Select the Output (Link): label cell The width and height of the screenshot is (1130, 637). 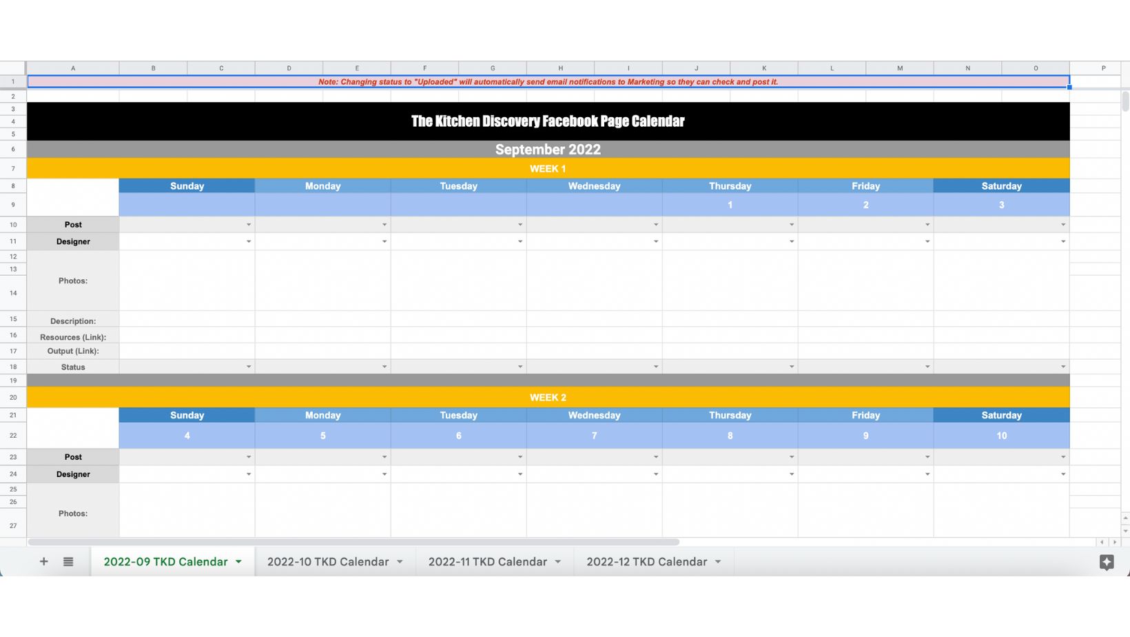[73, 351]
